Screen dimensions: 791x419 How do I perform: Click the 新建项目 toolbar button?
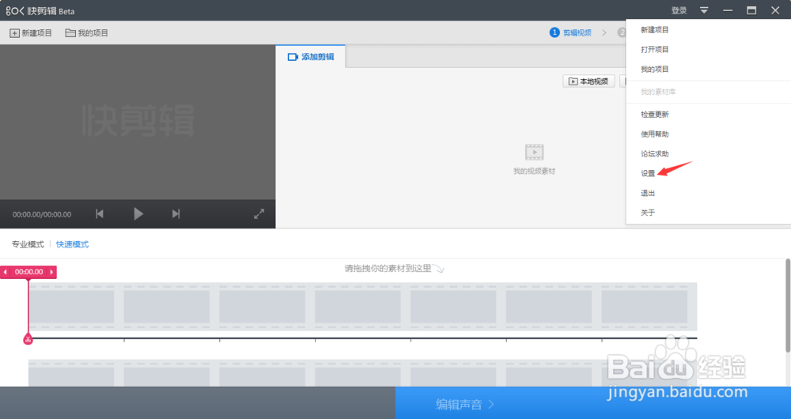31,32
